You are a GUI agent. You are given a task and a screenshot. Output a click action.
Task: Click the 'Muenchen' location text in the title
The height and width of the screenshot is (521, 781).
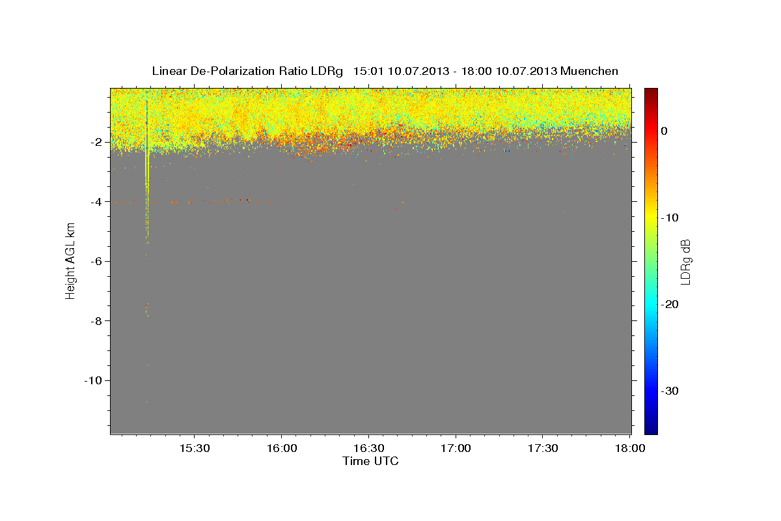click(x=590, y=71)
